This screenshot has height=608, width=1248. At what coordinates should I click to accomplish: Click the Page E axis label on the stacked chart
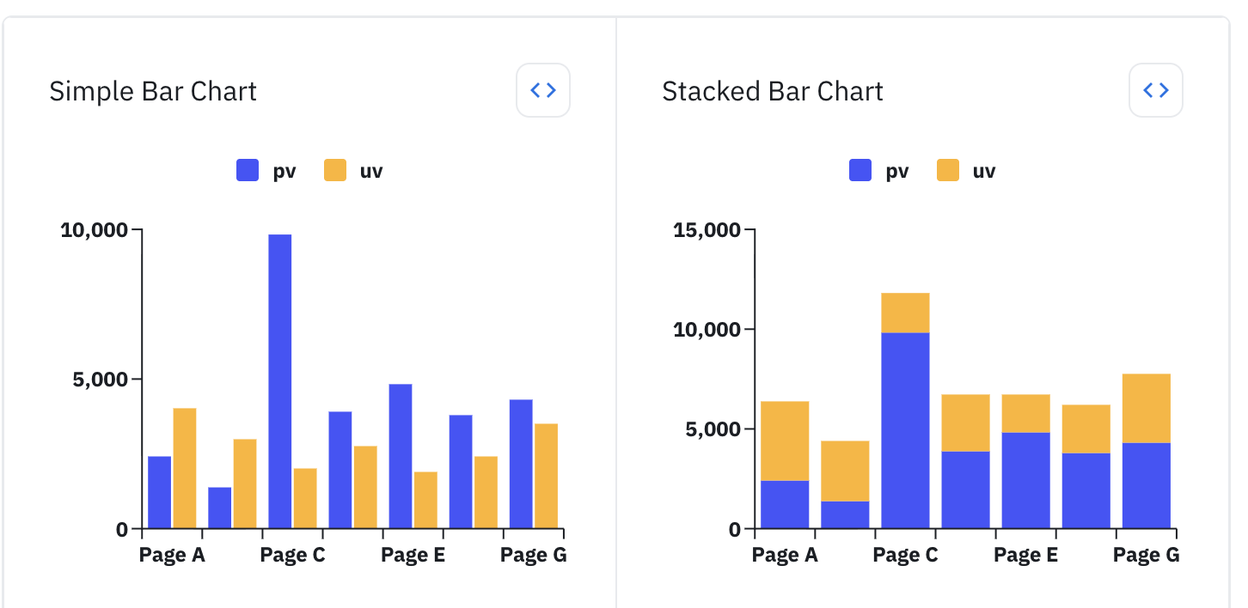tap(1025, 555)
